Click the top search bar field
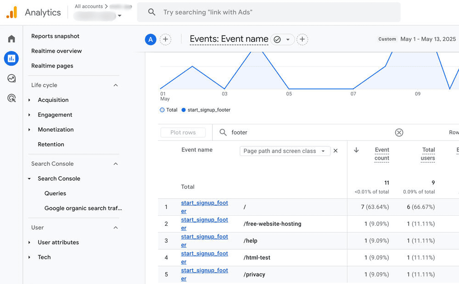The height and width of the screenshot is (284, 459). (275, 12)
